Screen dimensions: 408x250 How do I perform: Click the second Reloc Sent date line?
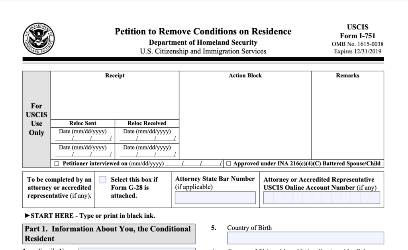click(x=83, y=154)
